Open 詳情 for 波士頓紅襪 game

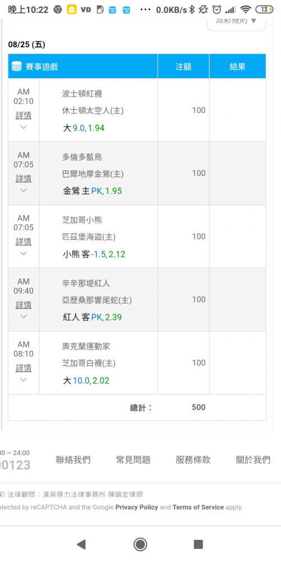tap(24, 115)
